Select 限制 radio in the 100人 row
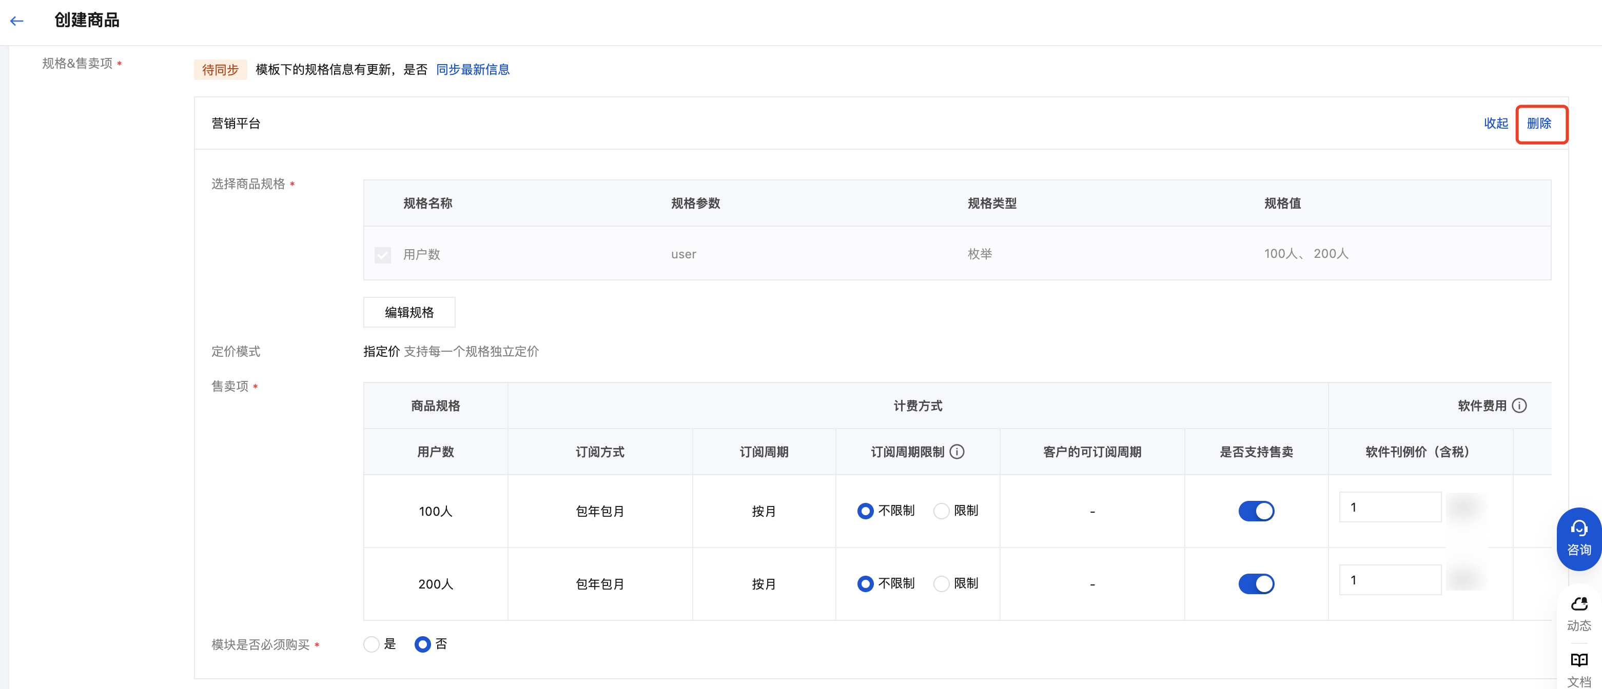 (942, 511)
